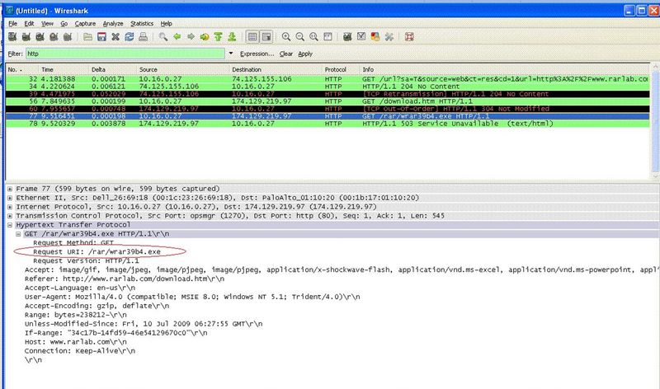Click the Expression... filter button
This screenshot has height=389, width=660.
257,54
